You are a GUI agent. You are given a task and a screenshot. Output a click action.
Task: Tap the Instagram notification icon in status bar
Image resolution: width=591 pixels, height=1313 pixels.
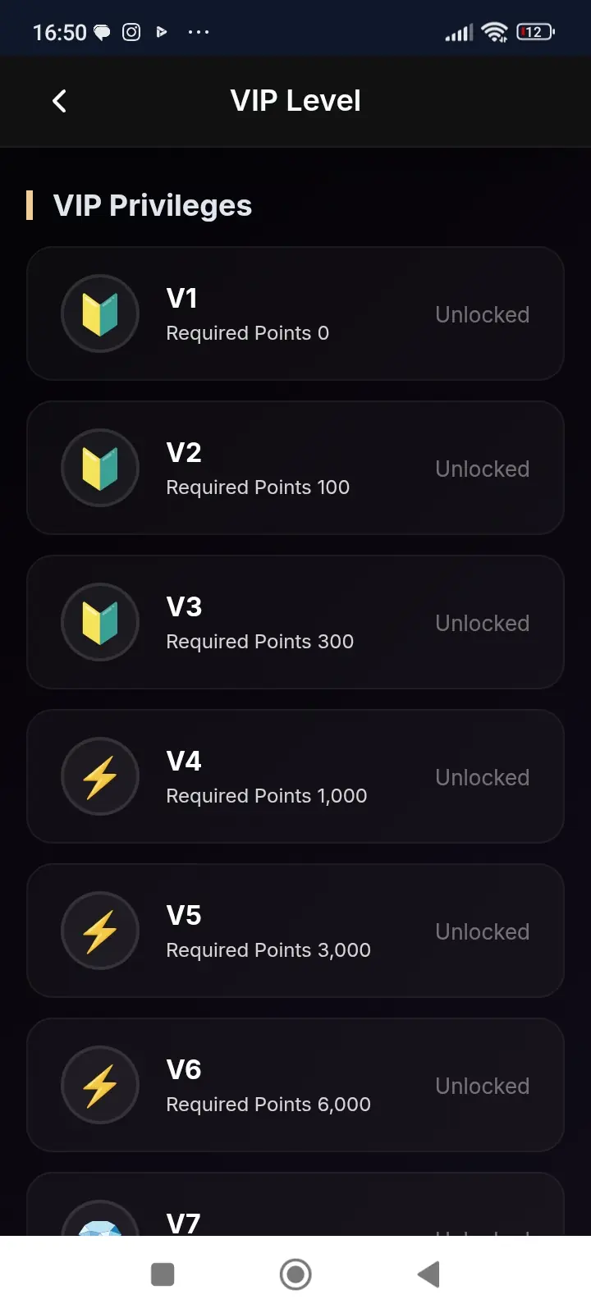[131, 32]
